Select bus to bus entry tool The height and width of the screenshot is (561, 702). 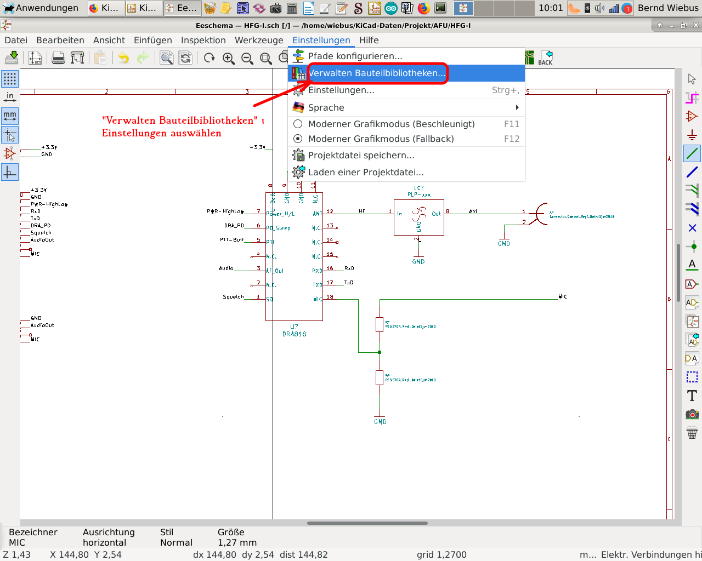click(692, 209)
